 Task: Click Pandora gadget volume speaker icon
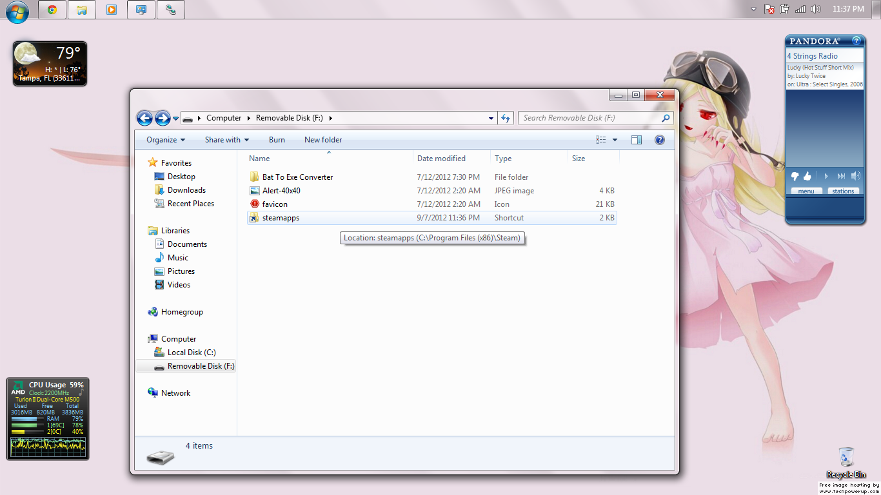856,176
